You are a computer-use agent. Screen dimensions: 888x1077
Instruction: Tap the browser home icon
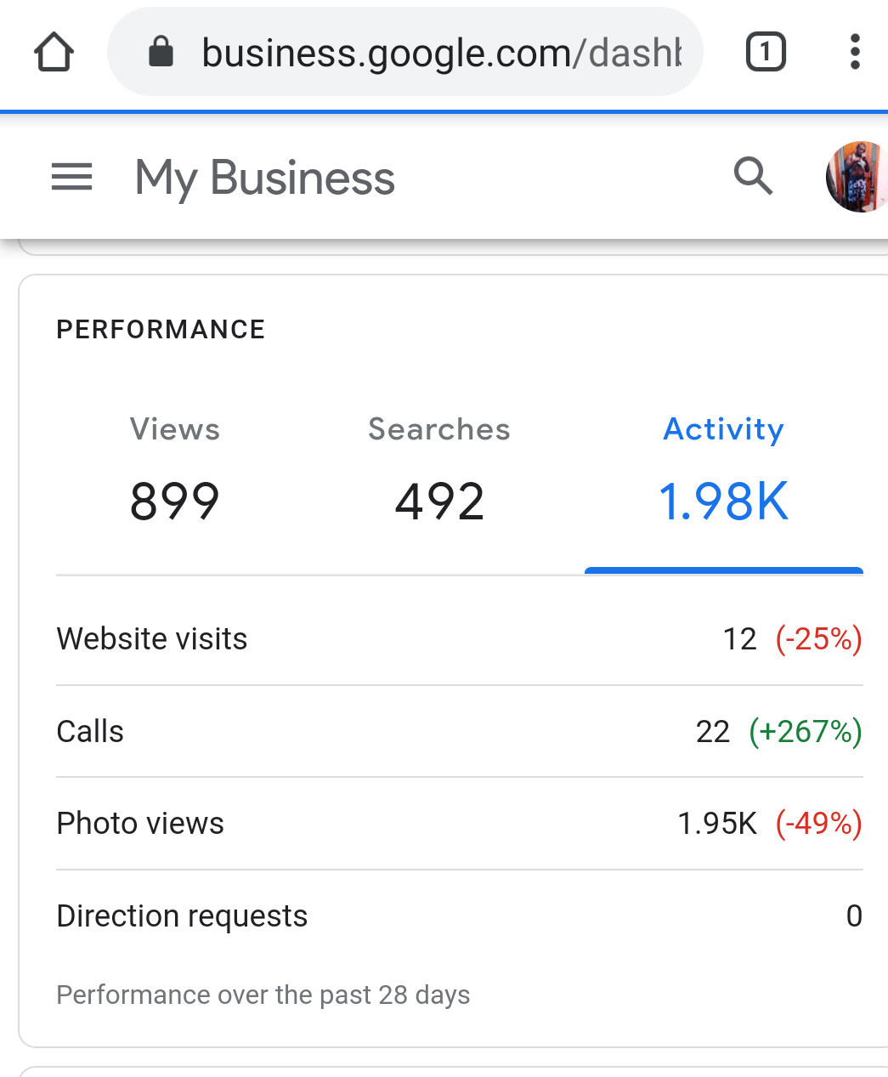[x=54, y=53]
